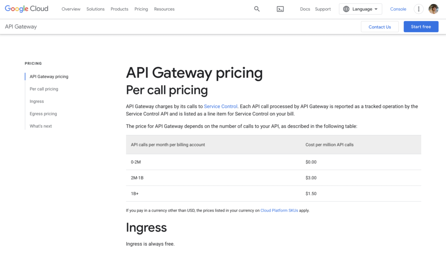The width and height of the screenshot is (446, 253).
Task: Click the globe icon beside Language
Action: point(346,9)
